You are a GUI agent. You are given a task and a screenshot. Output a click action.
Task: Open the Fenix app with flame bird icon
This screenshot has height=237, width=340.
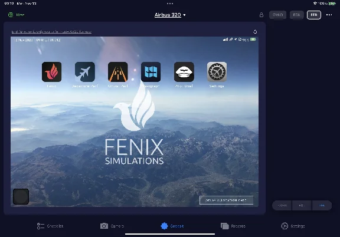tap(51, 72)
